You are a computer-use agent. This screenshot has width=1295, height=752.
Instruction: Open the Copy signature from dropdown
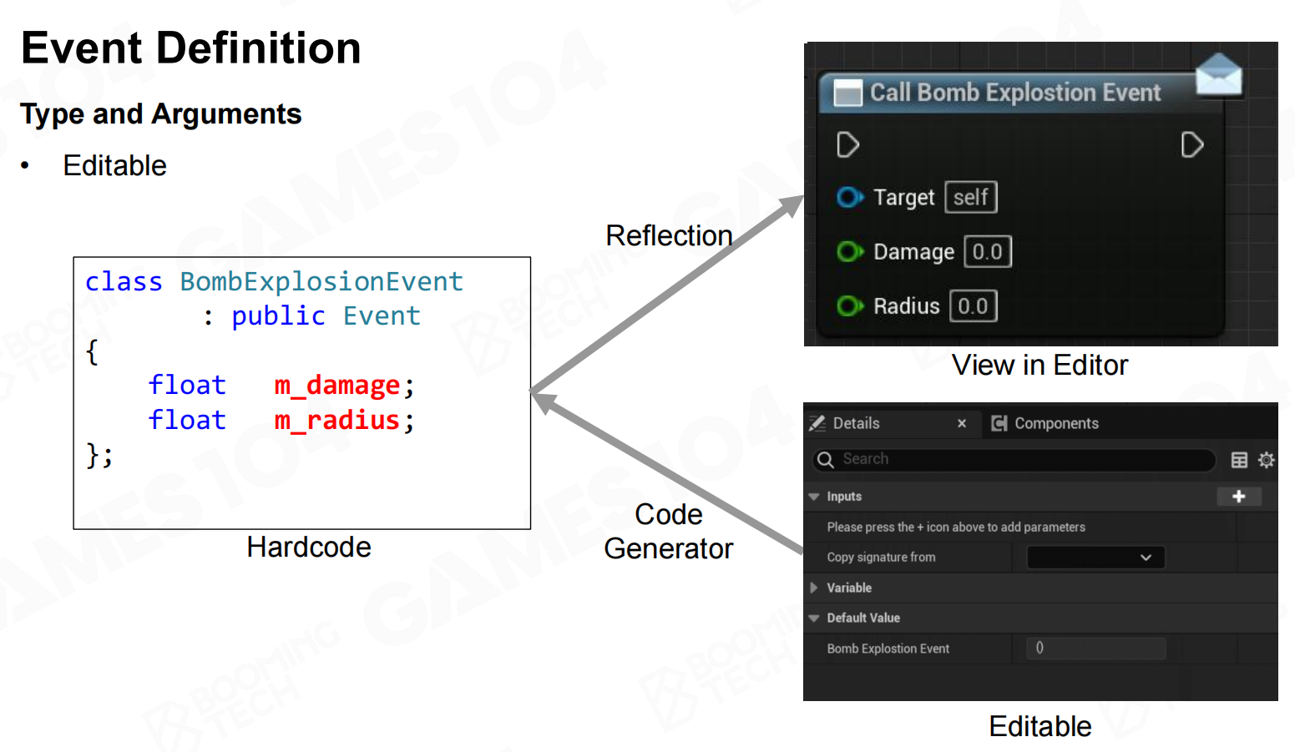[1095, 558]
